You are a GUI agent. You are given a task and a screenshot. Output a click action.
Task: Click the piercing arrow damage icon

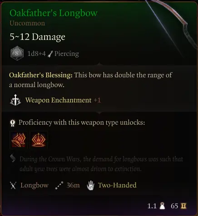point(50,54)
